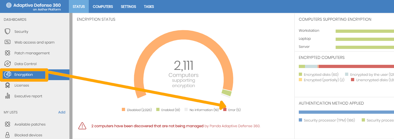Click Add next to My Lists
The width and height of the screenshot is (394, 139).
[x=62, y=112]
